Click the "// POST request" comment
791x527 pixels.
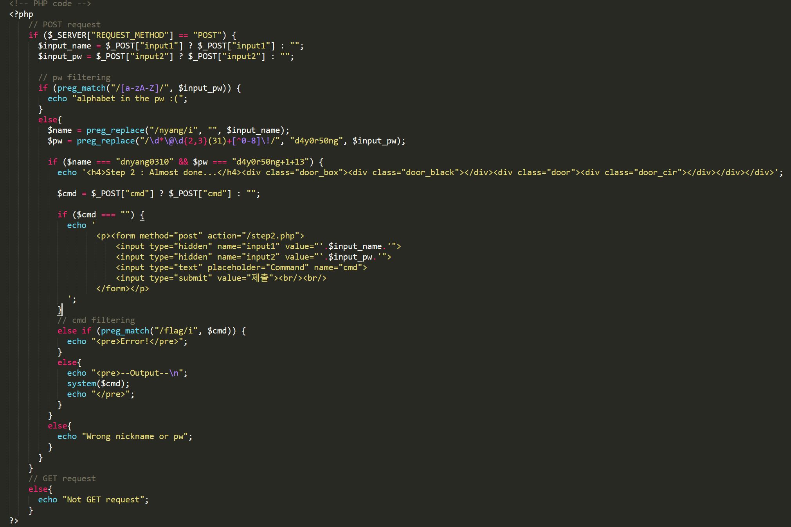65,25
